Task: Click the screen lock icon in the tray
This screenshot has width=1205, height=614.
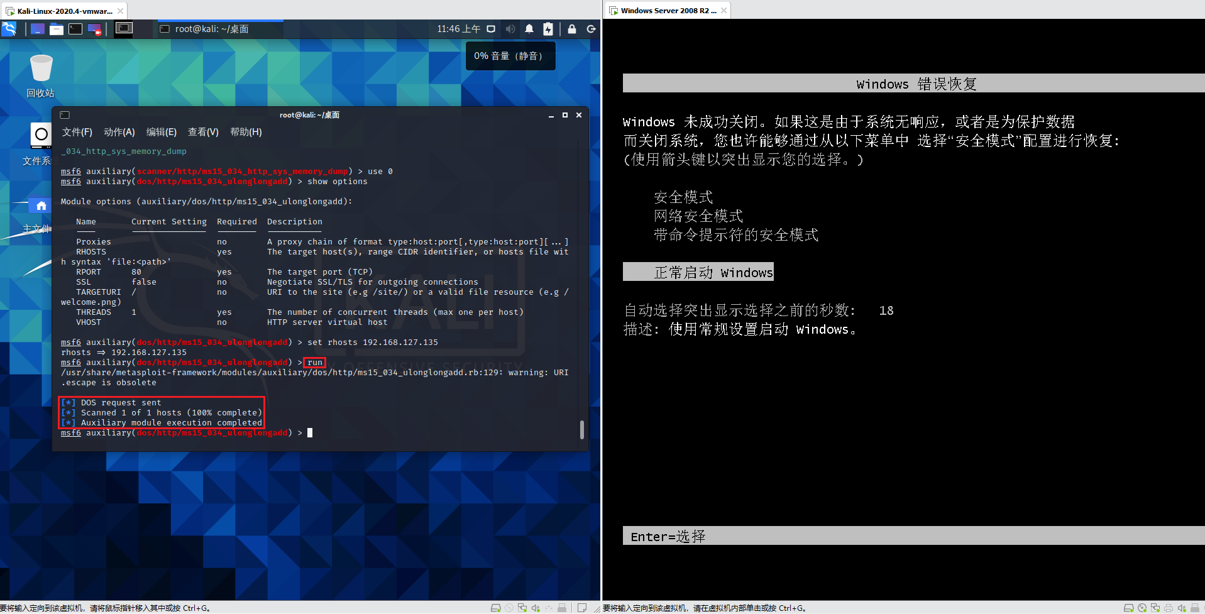Action: click(572, 28)
